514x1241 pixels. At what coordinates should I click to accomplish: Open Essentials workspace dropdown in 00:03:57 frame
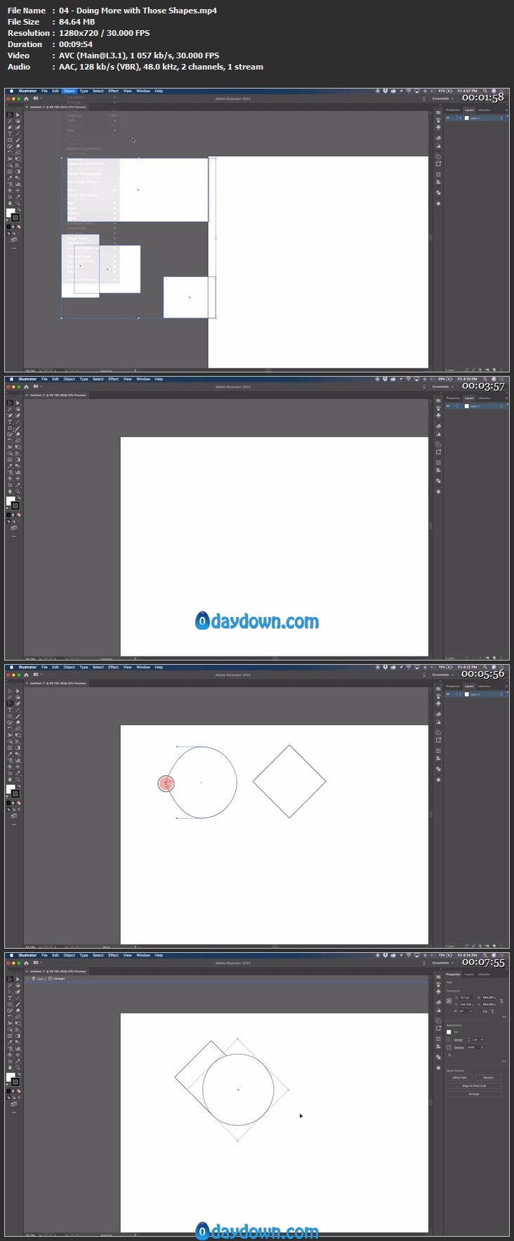click(x=443, y=386)
